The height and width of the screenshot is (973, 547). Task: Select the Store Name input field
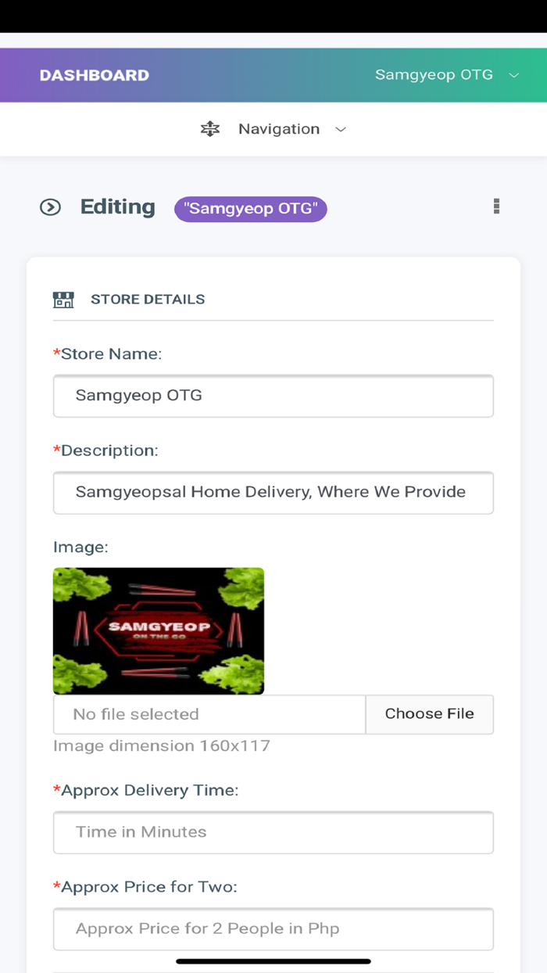[273, 396]
